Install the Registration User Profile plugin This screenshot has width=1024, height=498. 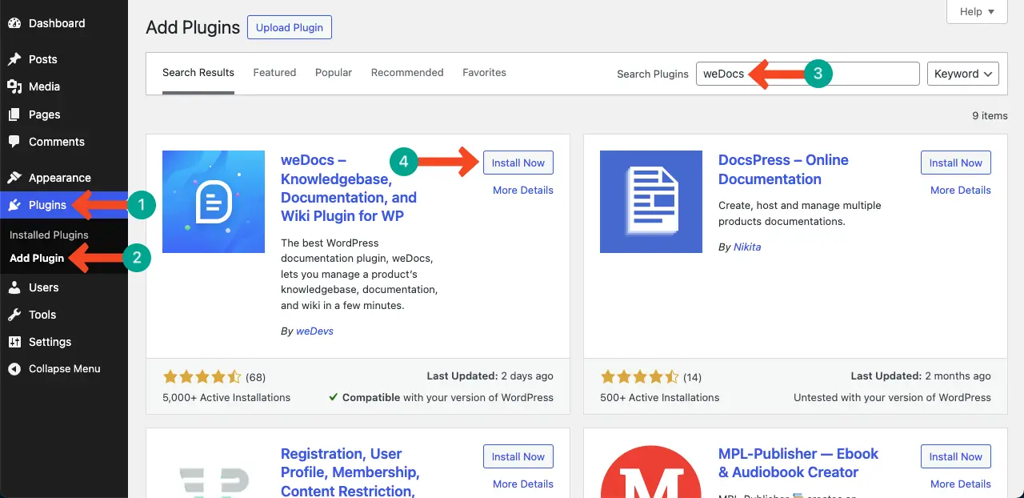[518, 456]
